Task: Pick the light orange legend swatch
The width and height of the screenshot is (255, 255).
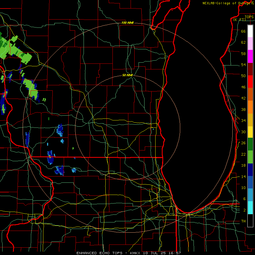Action: click(250, 107)
